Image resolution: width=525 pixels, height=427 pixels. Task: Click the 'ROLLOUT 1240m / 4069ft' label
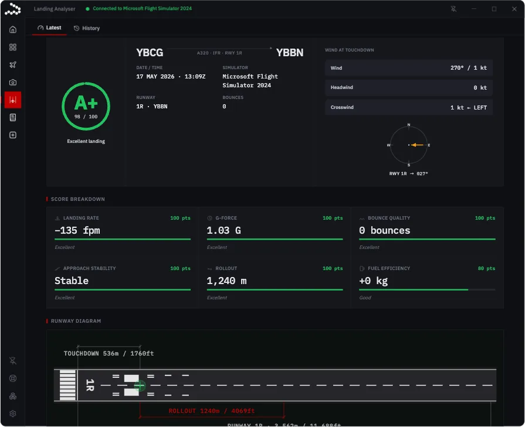tap(212, 411)
